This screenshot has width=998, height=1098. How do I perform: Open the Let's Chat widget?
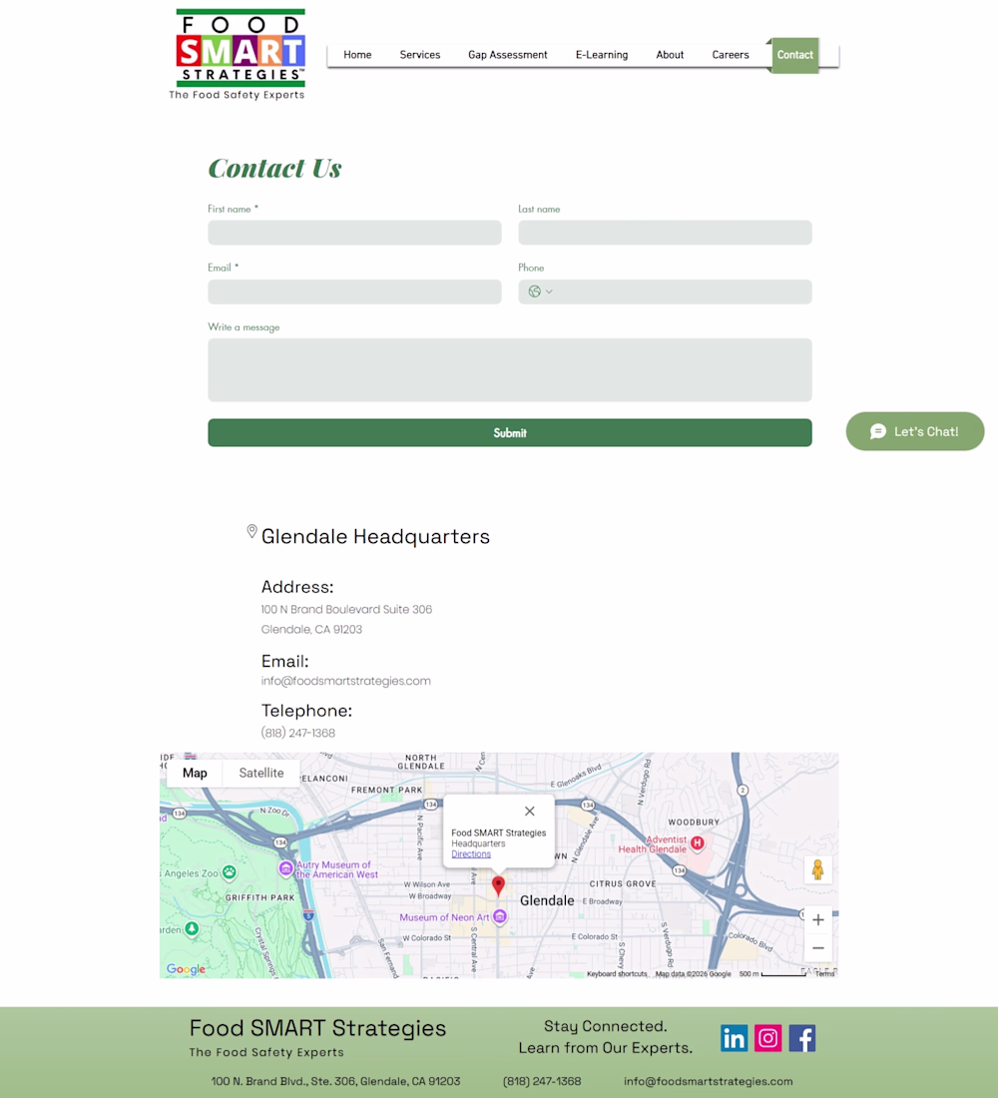tap(914, 431)
